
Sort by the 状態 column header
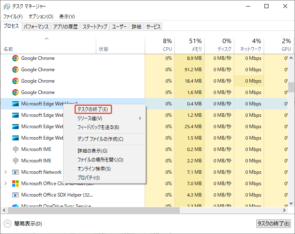[121, 45]
